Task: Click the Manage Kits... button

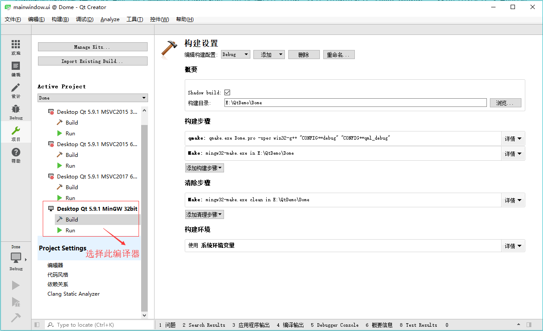Action: tap(93, 47)
